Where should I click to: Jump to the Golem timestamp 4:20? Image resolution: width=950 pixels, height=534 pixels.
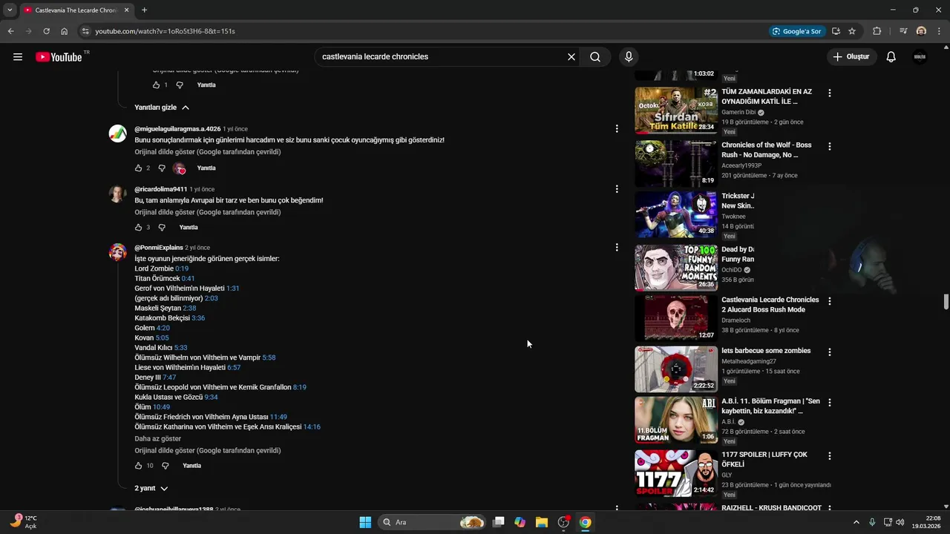coord(163,328)
